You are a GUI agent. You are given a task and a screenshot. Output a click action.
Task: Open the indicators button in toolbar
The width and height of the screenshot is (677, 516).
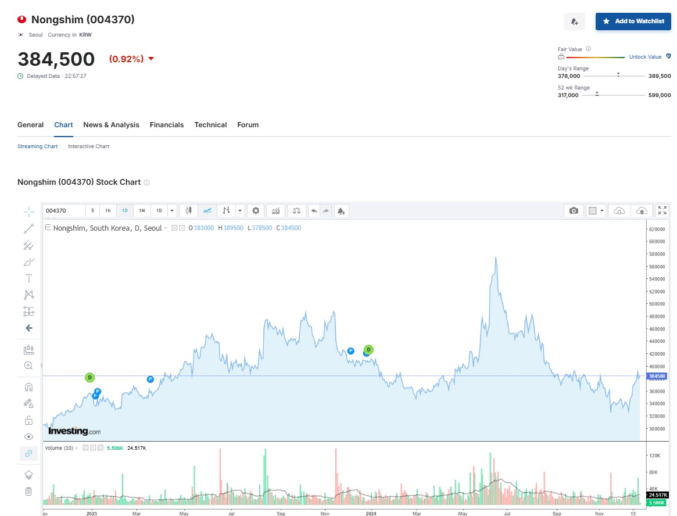[275, 211]
